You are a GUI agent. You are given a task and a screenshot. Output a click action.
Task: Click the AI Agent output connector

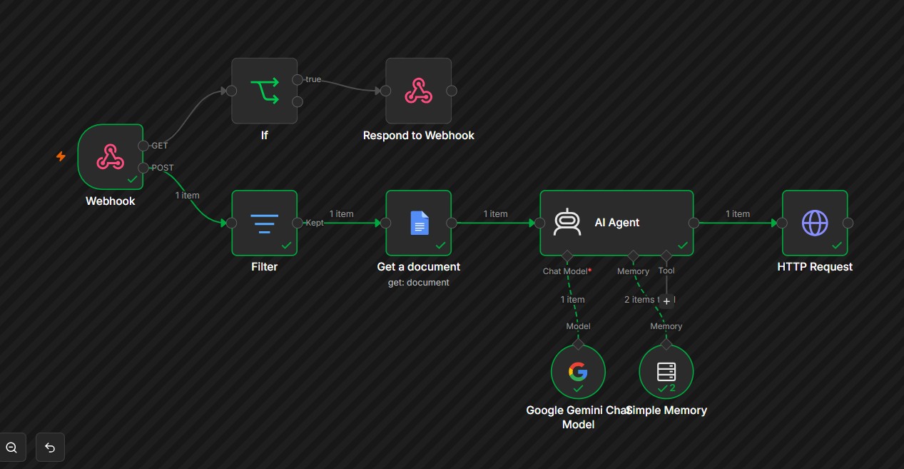point(694,223)
